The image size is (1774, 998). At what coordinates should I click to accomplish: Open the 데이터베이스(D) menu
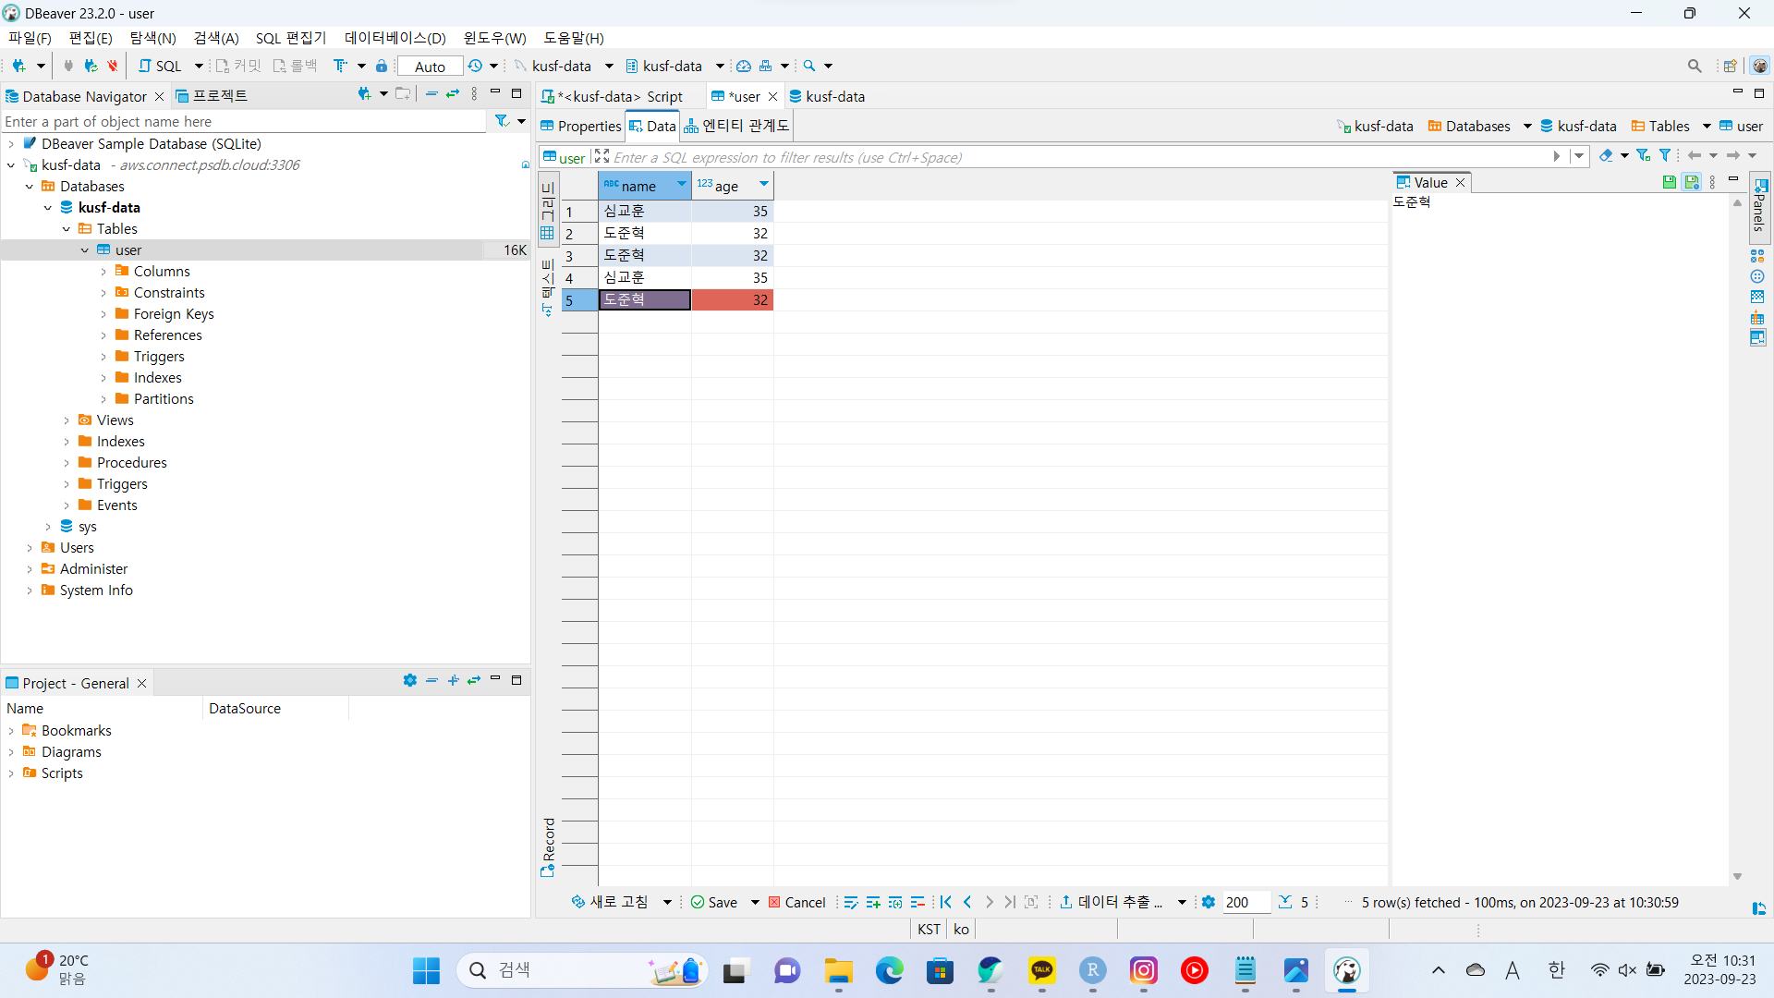pyautogui.click(x=395, y=38)
